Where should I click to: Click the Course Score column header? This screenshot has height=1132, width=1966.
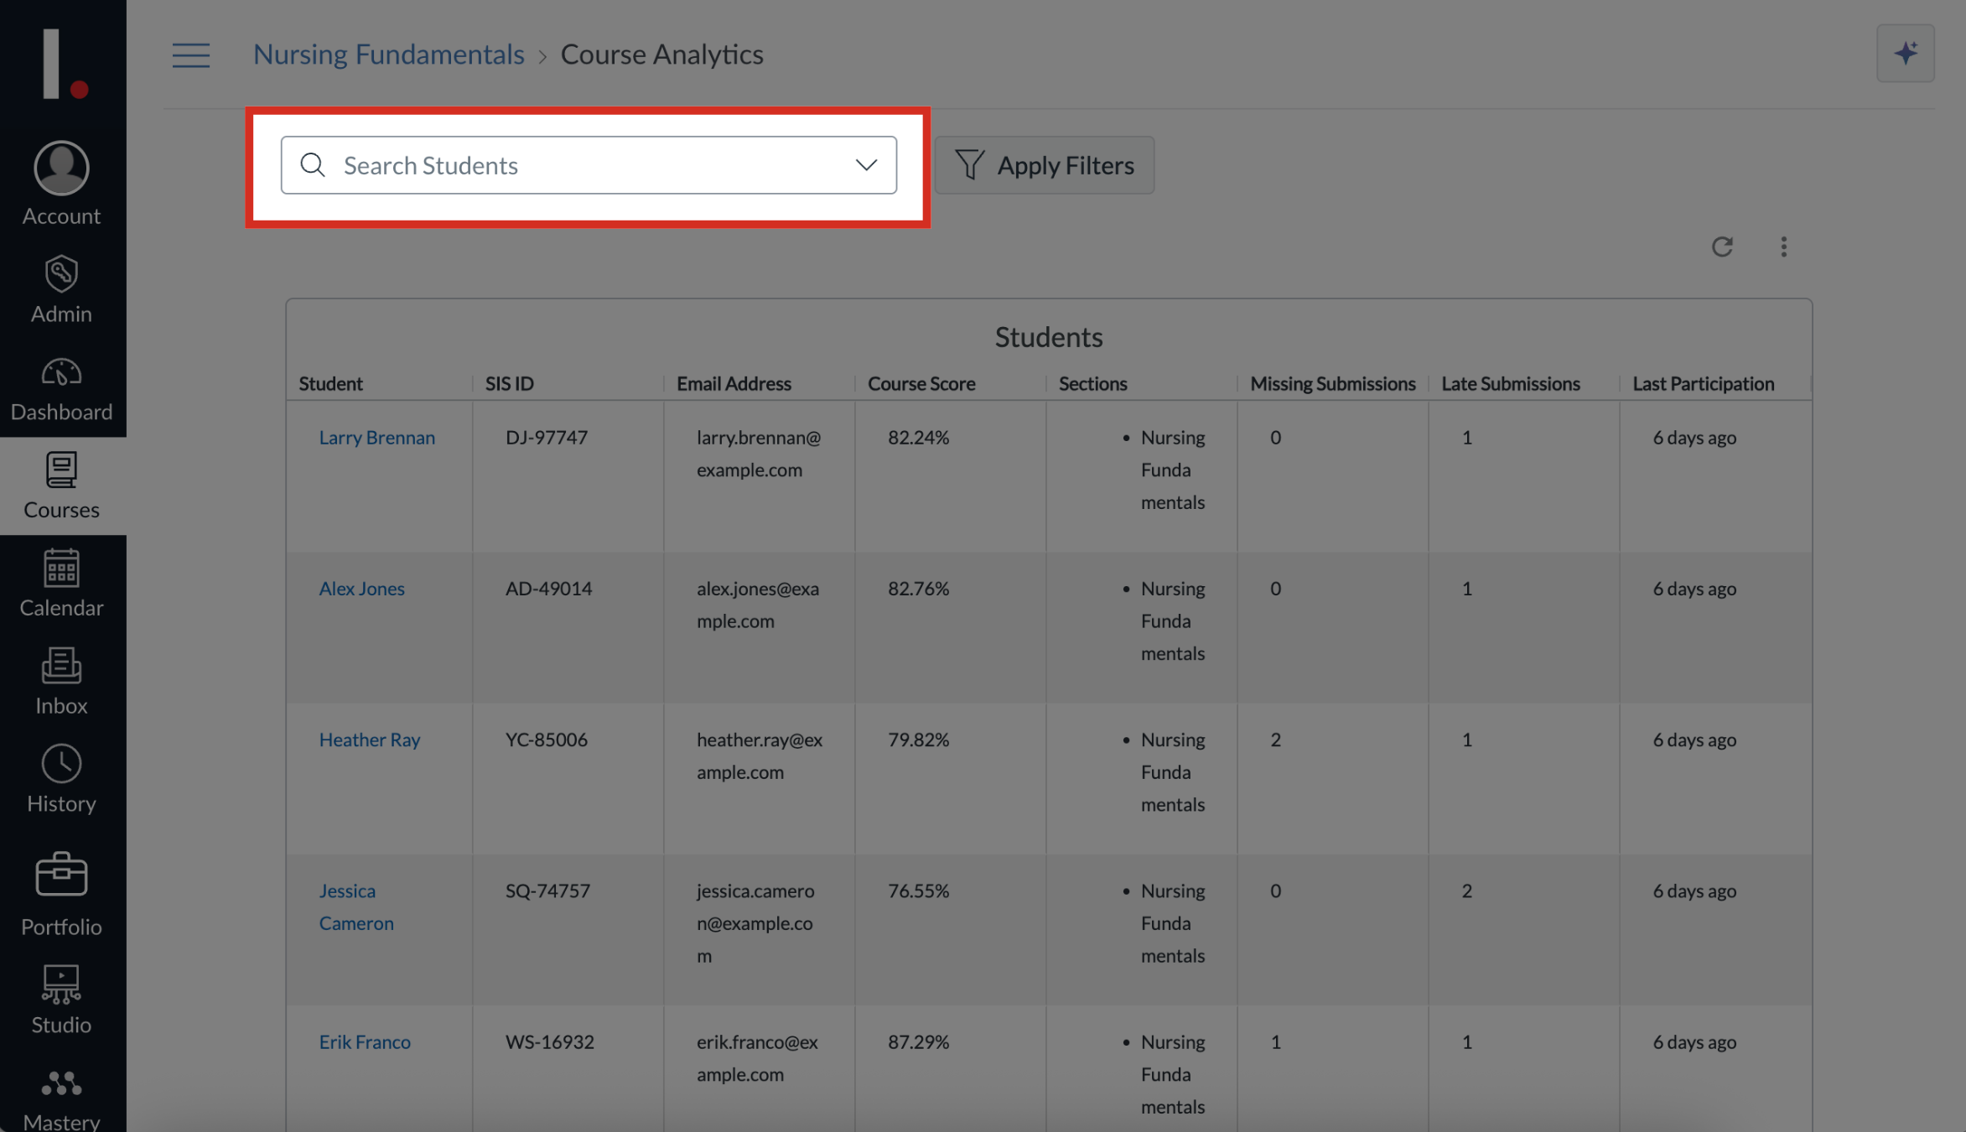[921, 383]
